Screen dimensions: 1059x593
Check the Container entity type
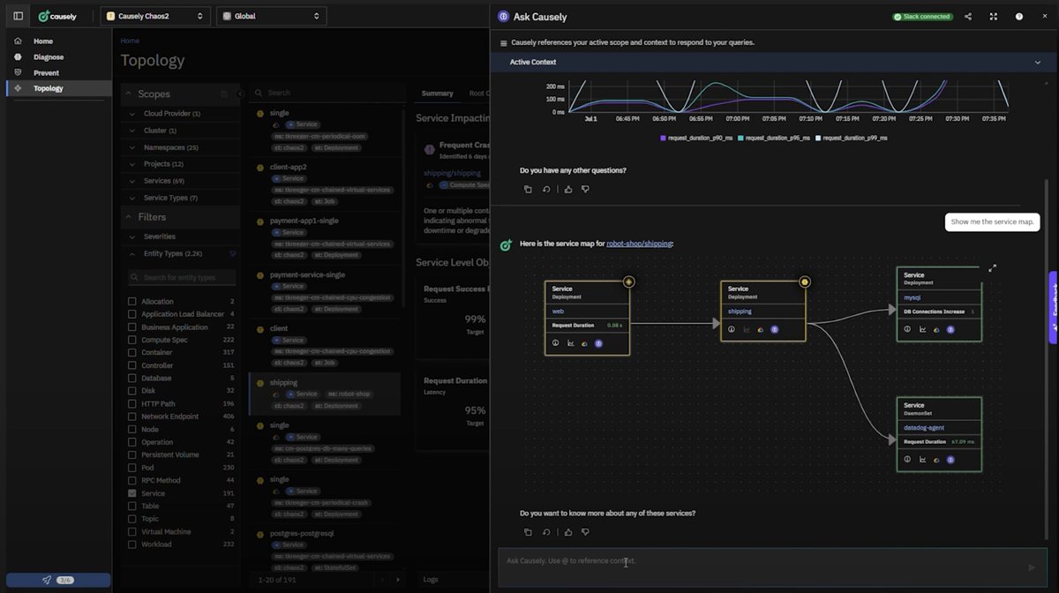(132, 353)
